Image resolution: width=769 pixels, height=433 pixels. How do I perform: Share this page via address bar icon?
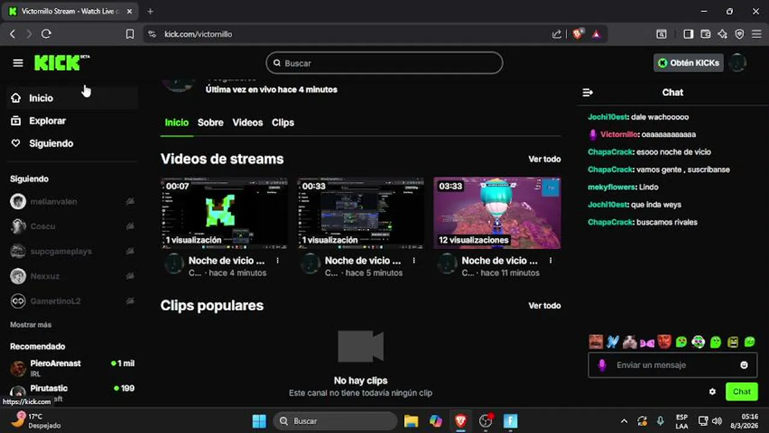[x=557, y=34]
